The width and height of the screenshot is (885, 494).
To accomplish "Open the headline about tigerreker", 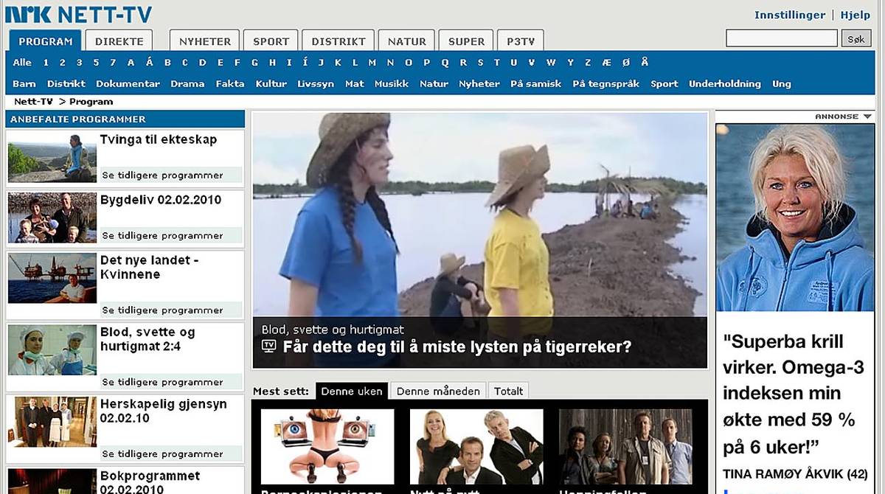I will (457, 347).
